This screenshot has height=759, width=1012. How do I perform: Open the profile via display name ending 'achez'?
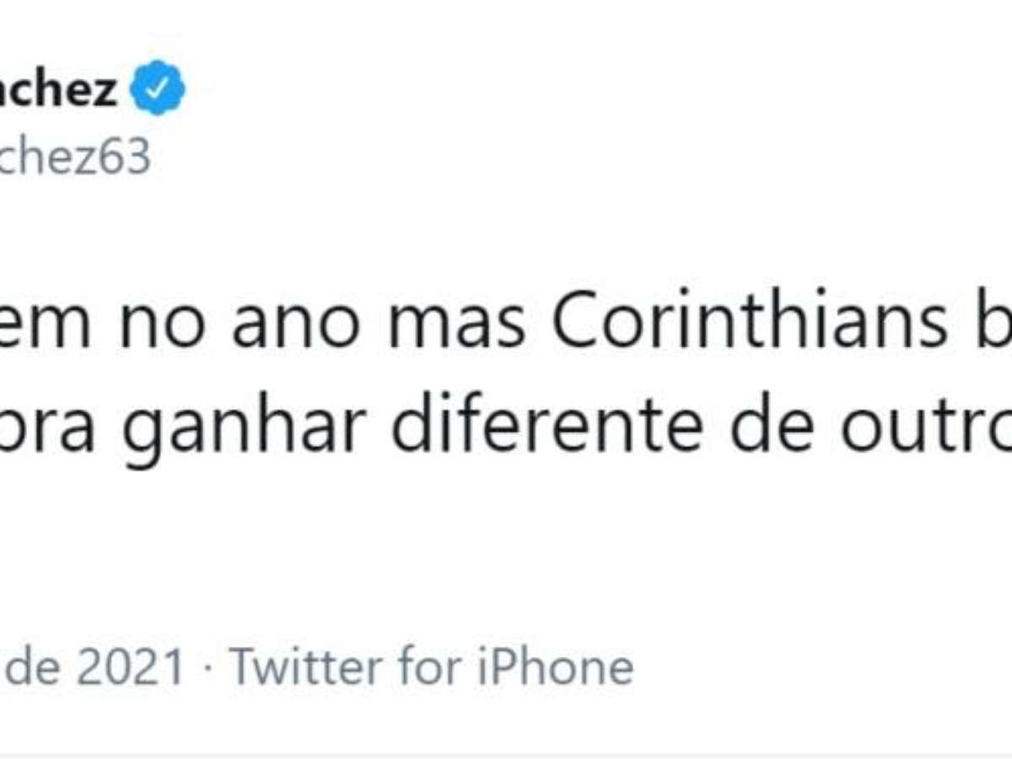coord(57,88)
